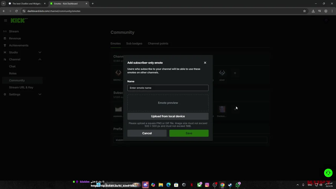336x189 pixels.
Task: Open the browser profile icon
Action: coord(326,11)
